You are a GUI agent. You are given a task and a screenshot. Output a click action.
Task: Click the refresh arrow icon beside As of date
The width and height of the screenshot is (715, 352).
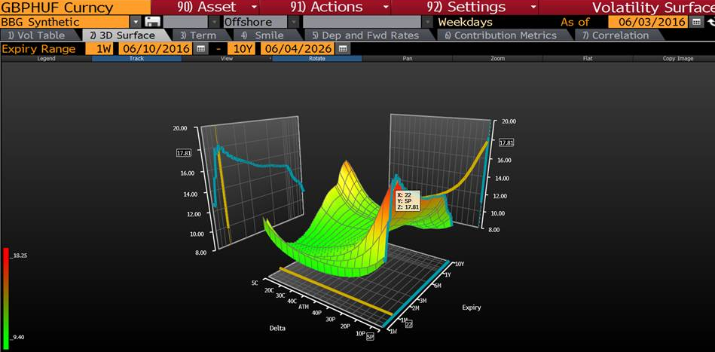point(710,22)
